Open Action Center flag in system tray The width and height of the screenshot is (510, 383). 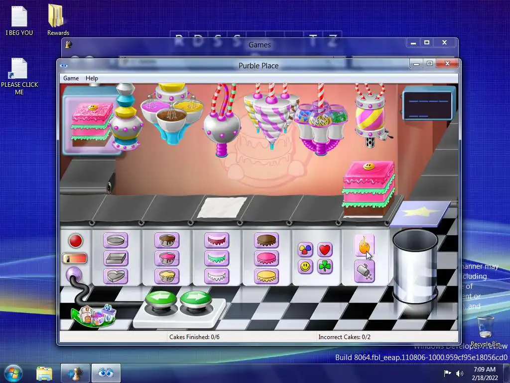(448, 373)
